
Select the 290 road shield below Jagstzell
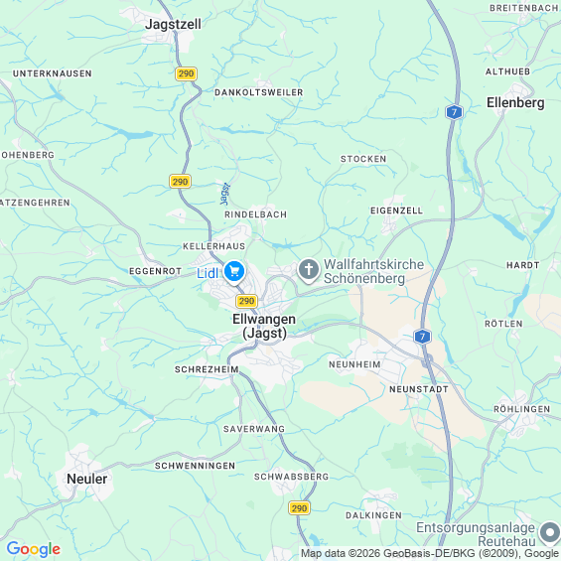coord(186,73)
